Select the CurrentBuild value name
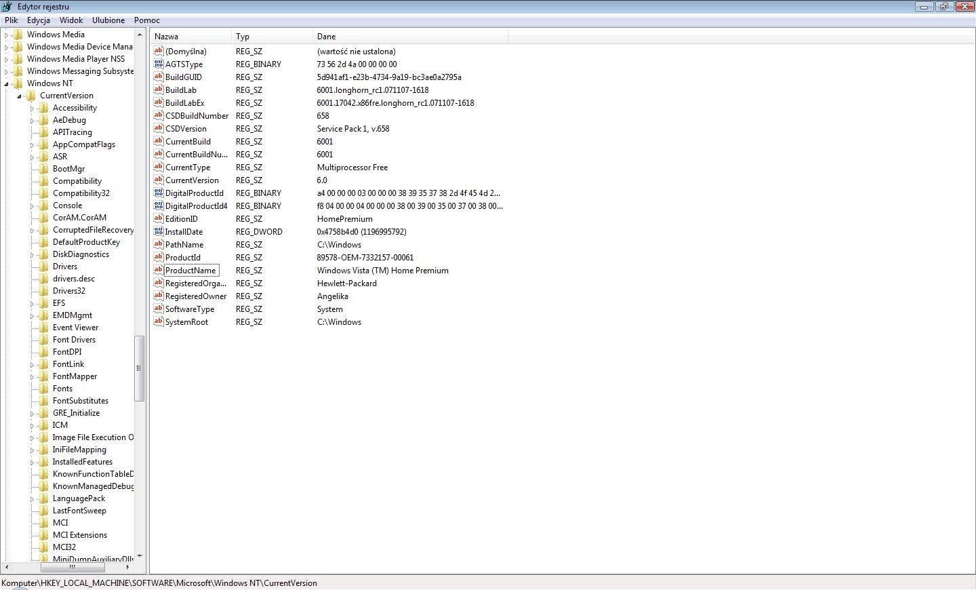The height and width of the screenshot is (590, 976). click(188, 142)
